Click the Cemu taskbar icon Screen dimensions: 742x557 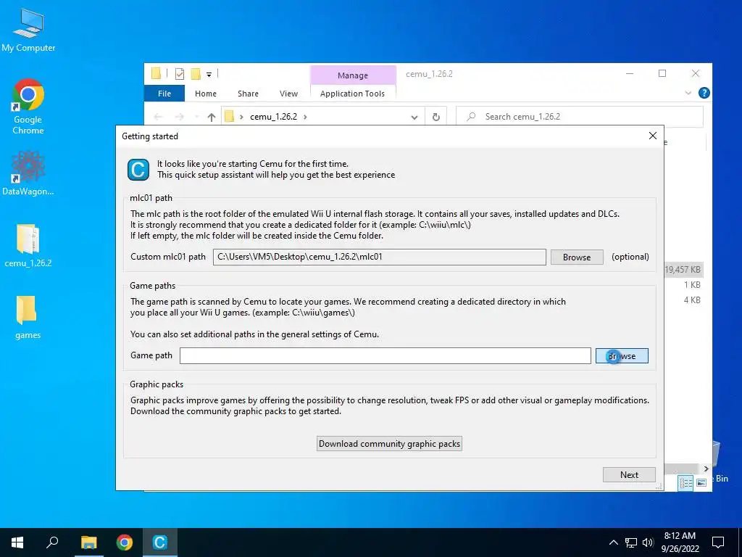pyautogui.click(x=160, y=542)
